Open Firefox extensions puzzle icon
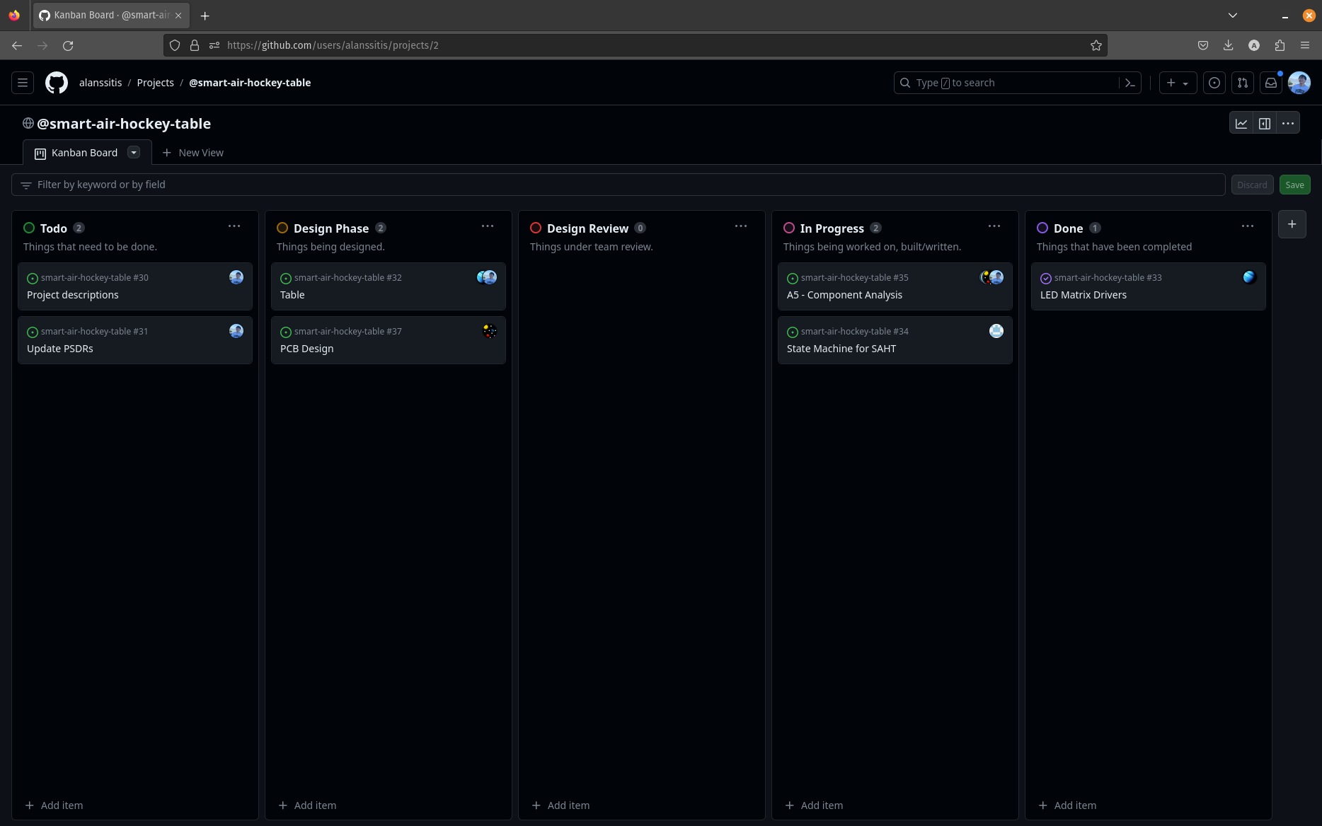 pos(1280,45)
